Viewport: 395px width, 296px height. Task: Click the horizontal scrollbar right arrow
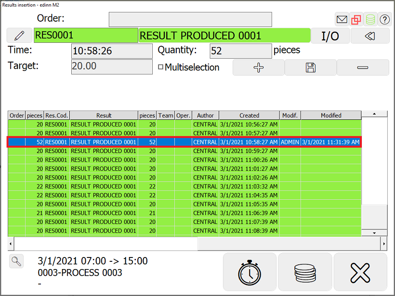[384, 244]
